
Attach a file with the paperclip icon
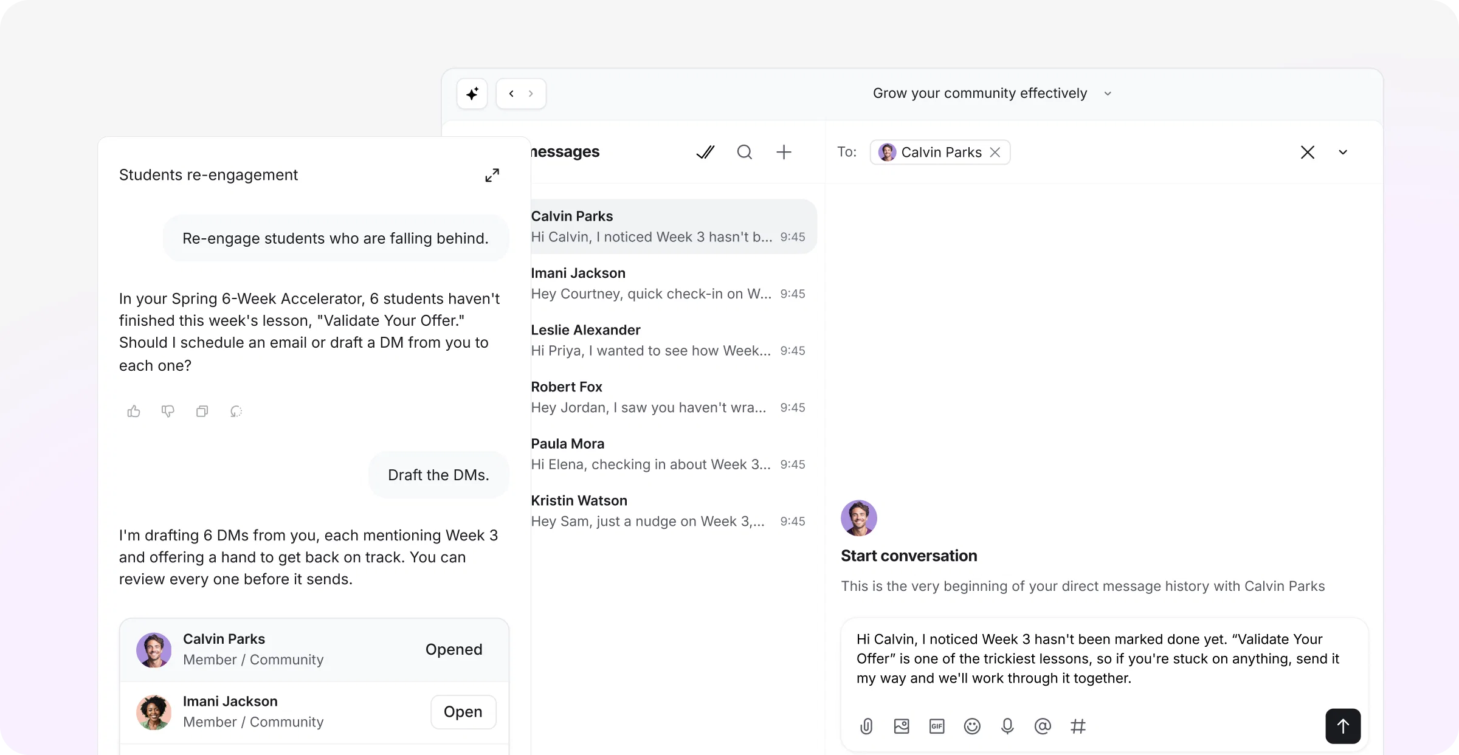(x=866, y=726)
